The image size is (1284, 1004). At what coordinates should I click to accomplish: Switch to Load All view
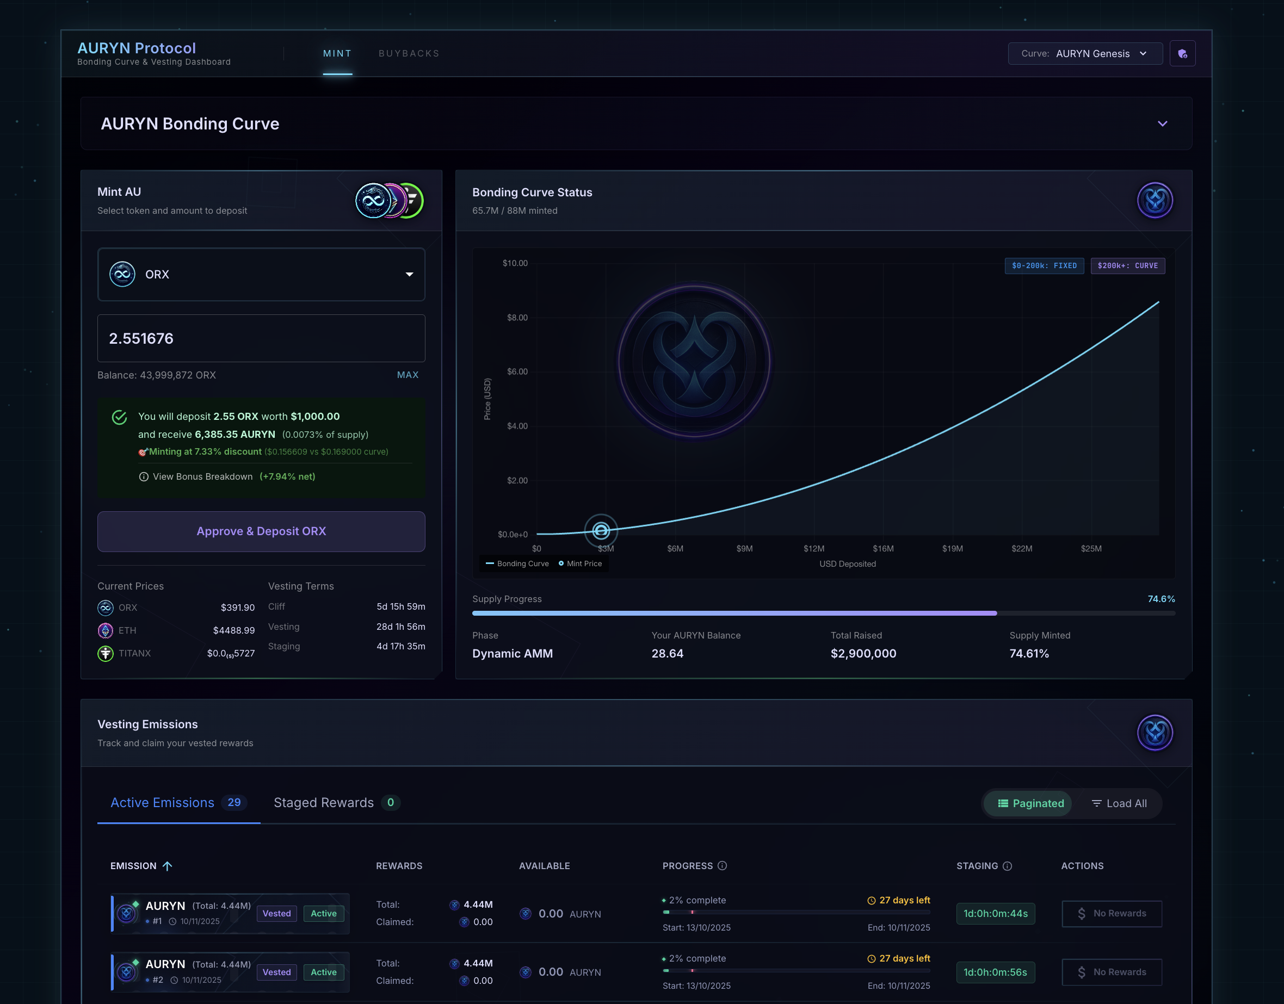pos(1119,803)
